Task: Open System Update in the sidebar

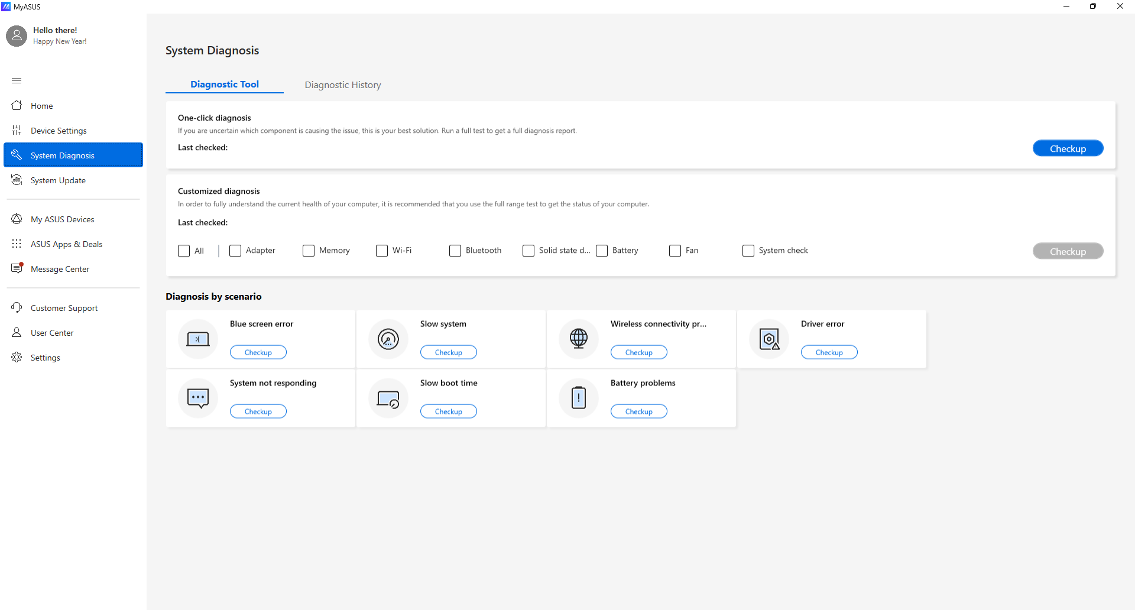Action: click(x=58, y=180)
